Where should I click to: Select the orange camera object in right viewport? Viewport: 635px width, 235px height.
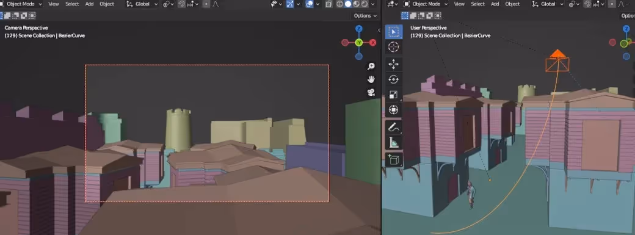(557, 61)
